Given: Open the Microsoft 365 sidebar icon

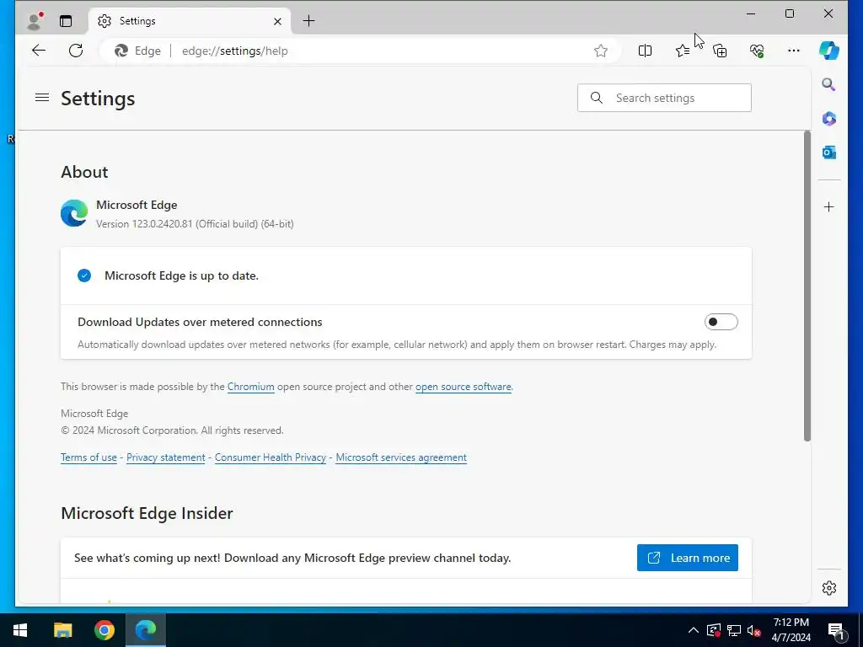Looking at the screenshot, I should tap(829, 118).
